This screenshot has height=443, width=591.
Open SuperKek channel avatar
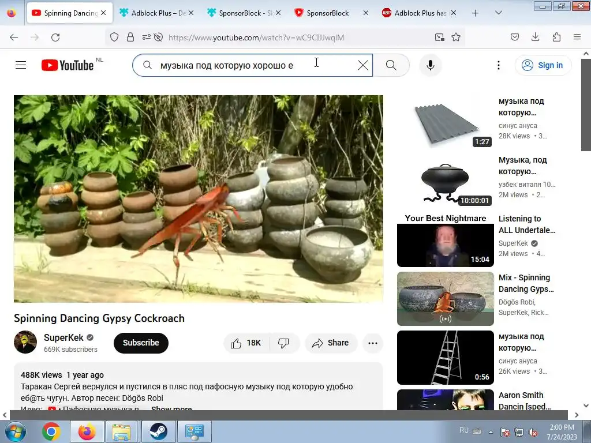coord(25,342)
